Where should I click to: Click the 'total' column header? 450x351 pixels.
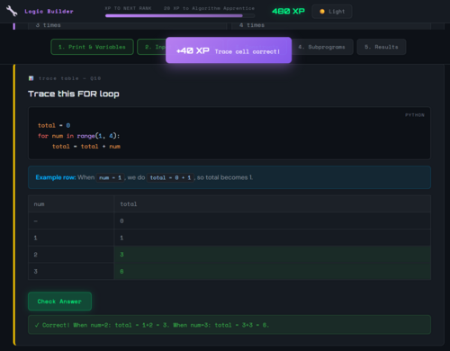[x=273, y=204]
